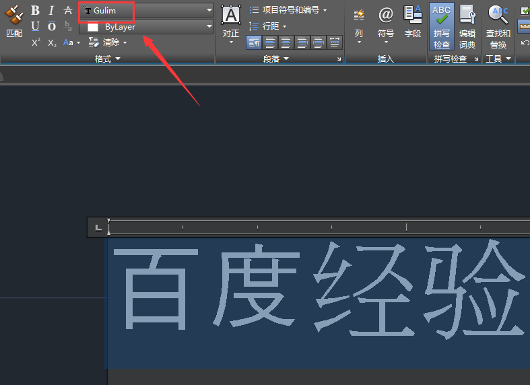Image resolution: width=530 pixels, height=385 pixels.
Task: Toggle the 拼写检查 ABC spell check button
Action: [441, 26]
